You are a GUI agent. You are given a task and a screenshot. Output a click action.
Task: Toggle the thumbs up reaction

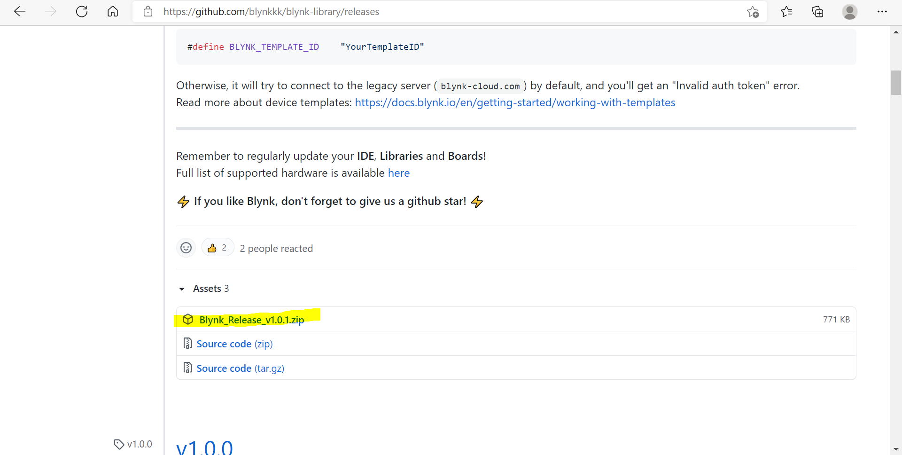pos(218,248)
